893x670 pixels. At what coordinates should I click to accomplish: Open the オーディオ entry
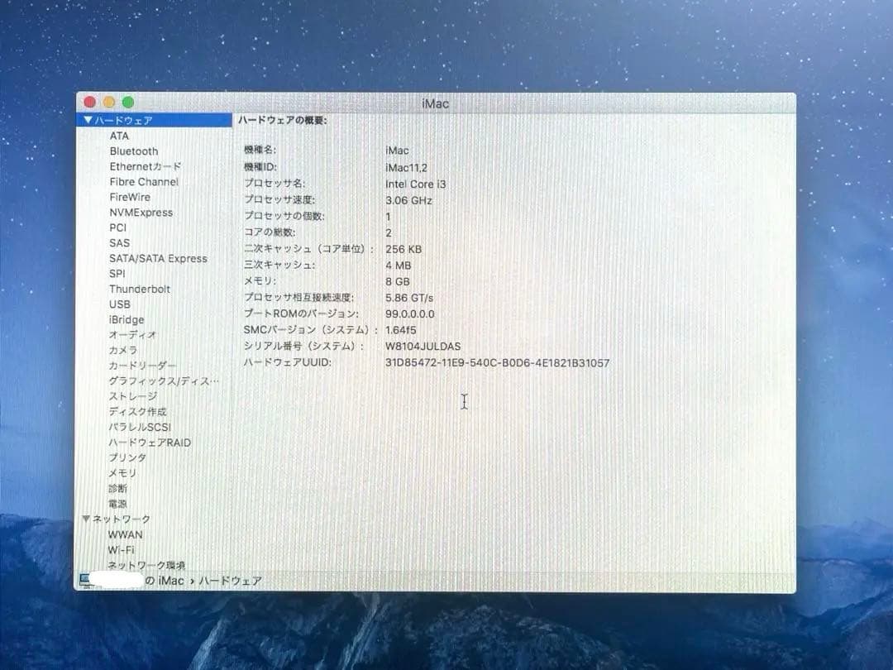132,335
